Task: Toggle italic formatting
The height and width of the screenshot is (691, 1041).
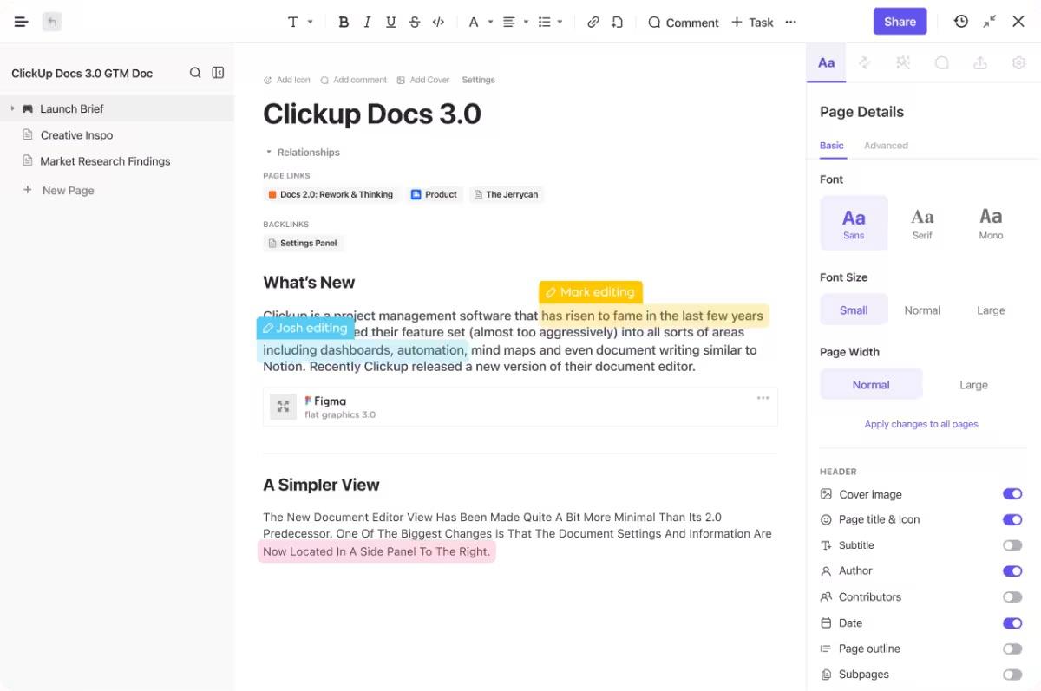Action: click(367, 22)
